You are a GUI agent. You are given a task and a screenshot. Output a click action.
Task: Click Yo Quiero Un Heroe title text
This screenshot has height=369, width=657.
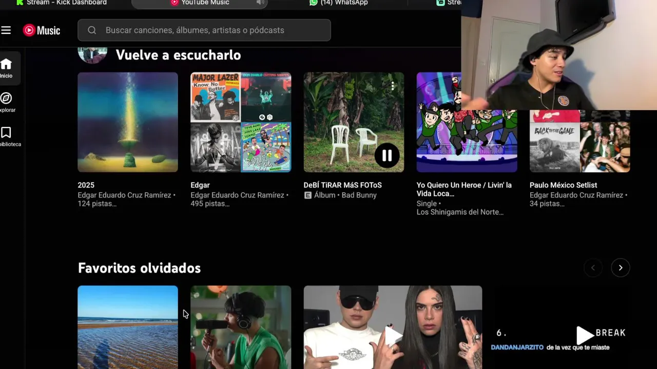(x=464, y=189)
